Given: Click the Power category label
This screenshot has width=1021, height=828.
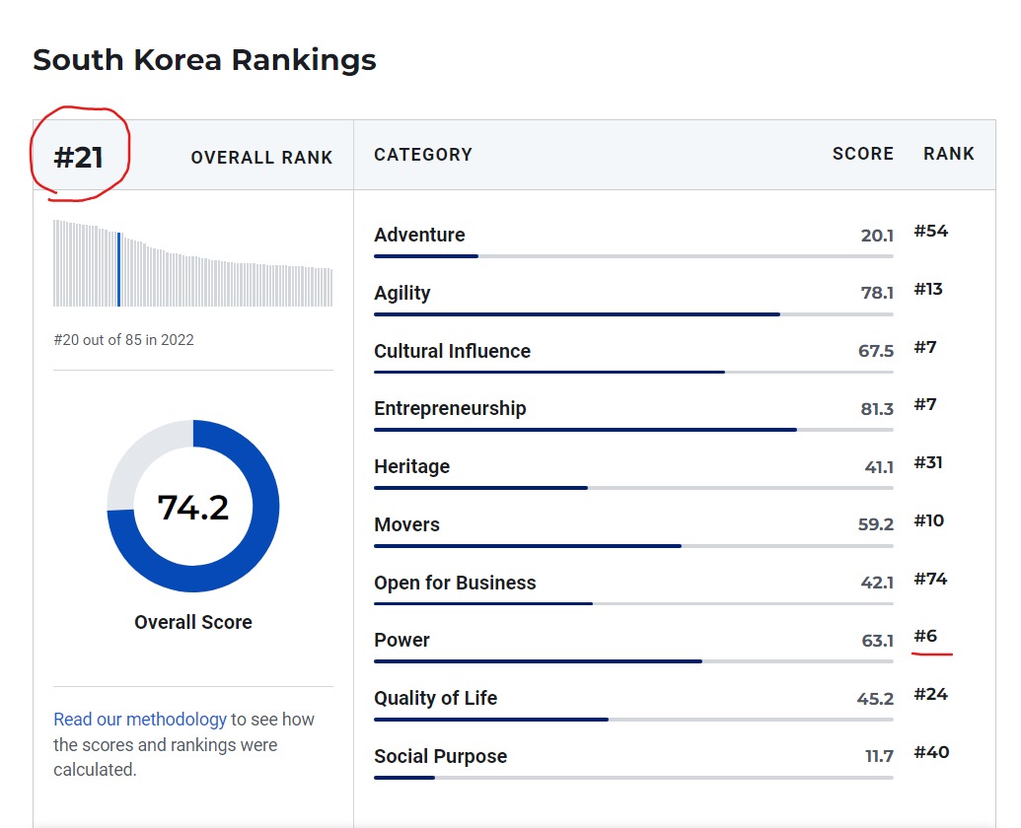Looking at the screenshot, I should click(401, 640).
